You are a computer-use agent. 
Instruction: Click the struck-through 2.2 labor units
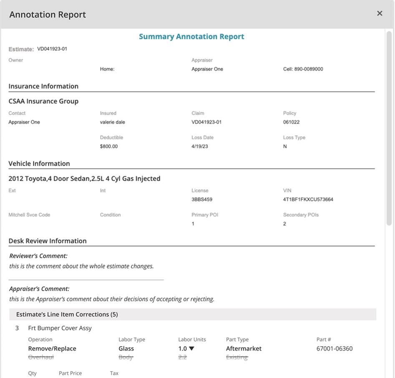coord(182,357)
